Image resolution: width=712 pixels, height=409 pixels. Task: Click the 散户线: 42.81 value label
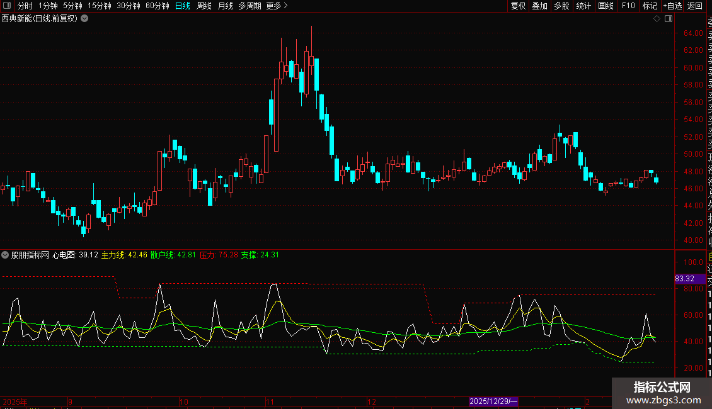pos(173,255)
